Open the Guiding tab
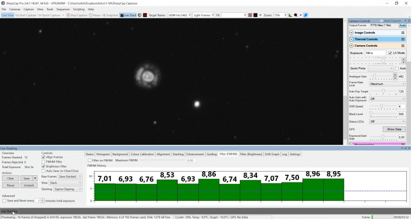411x219 pixels. click(212, 154)
